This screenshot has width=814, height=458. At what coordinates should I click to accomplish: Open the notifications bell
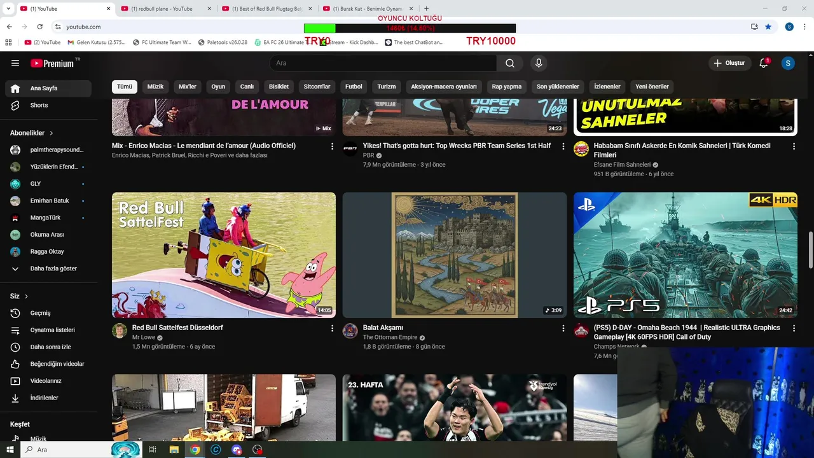[x=764, y=63]
